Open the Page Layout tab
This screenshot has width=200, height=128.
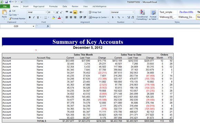[x=39, y=7]
